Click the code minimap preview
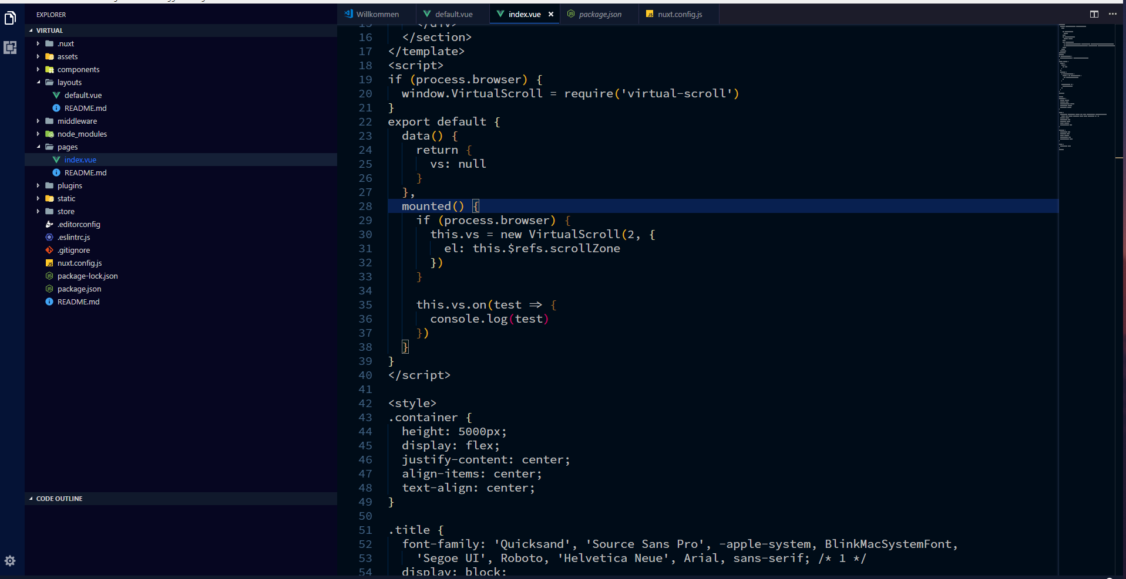This screenshot has width=1126, height=579. [1087, 88]
